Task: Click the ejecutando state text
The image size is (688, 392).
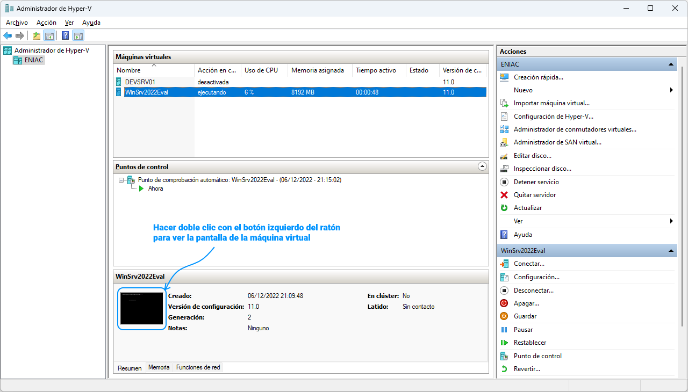Action: click(x=212, y=92)
